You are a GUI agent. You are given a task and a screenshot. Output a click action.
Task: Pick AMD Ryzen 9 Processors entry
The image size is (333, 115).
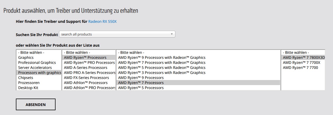click(x=141, y=78)
